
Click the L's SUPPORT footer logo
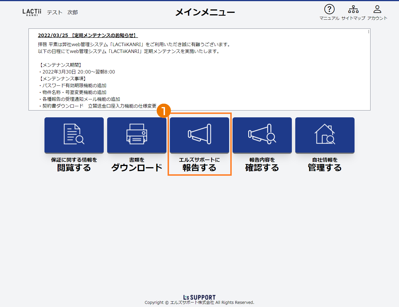point(199,297)
